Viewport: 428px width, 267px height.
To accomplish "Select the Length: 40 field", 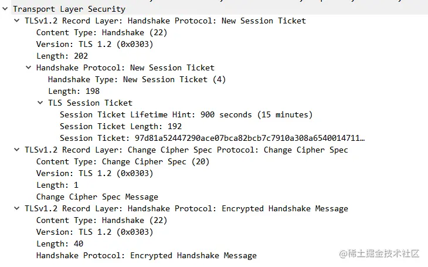I will (x=59, y=244).
